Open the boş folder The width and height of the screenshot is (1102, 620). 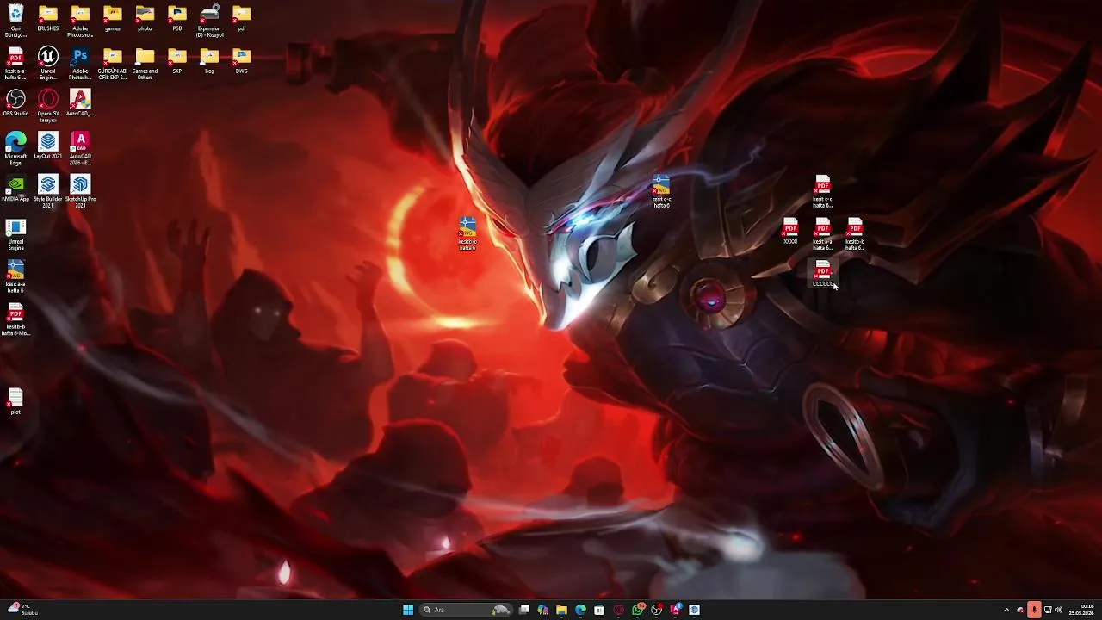tap(209, 61)
